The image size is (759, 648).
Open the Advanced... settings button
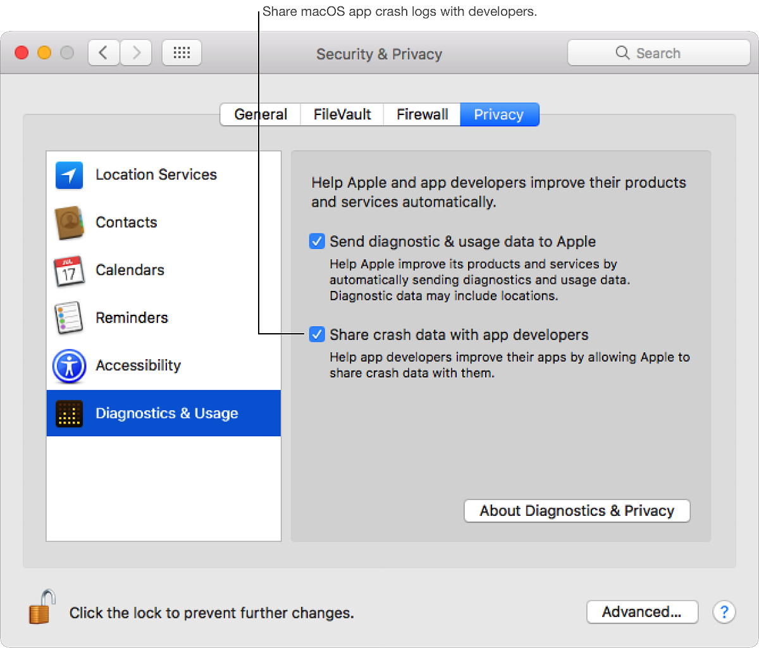click(x=642, y=612)
